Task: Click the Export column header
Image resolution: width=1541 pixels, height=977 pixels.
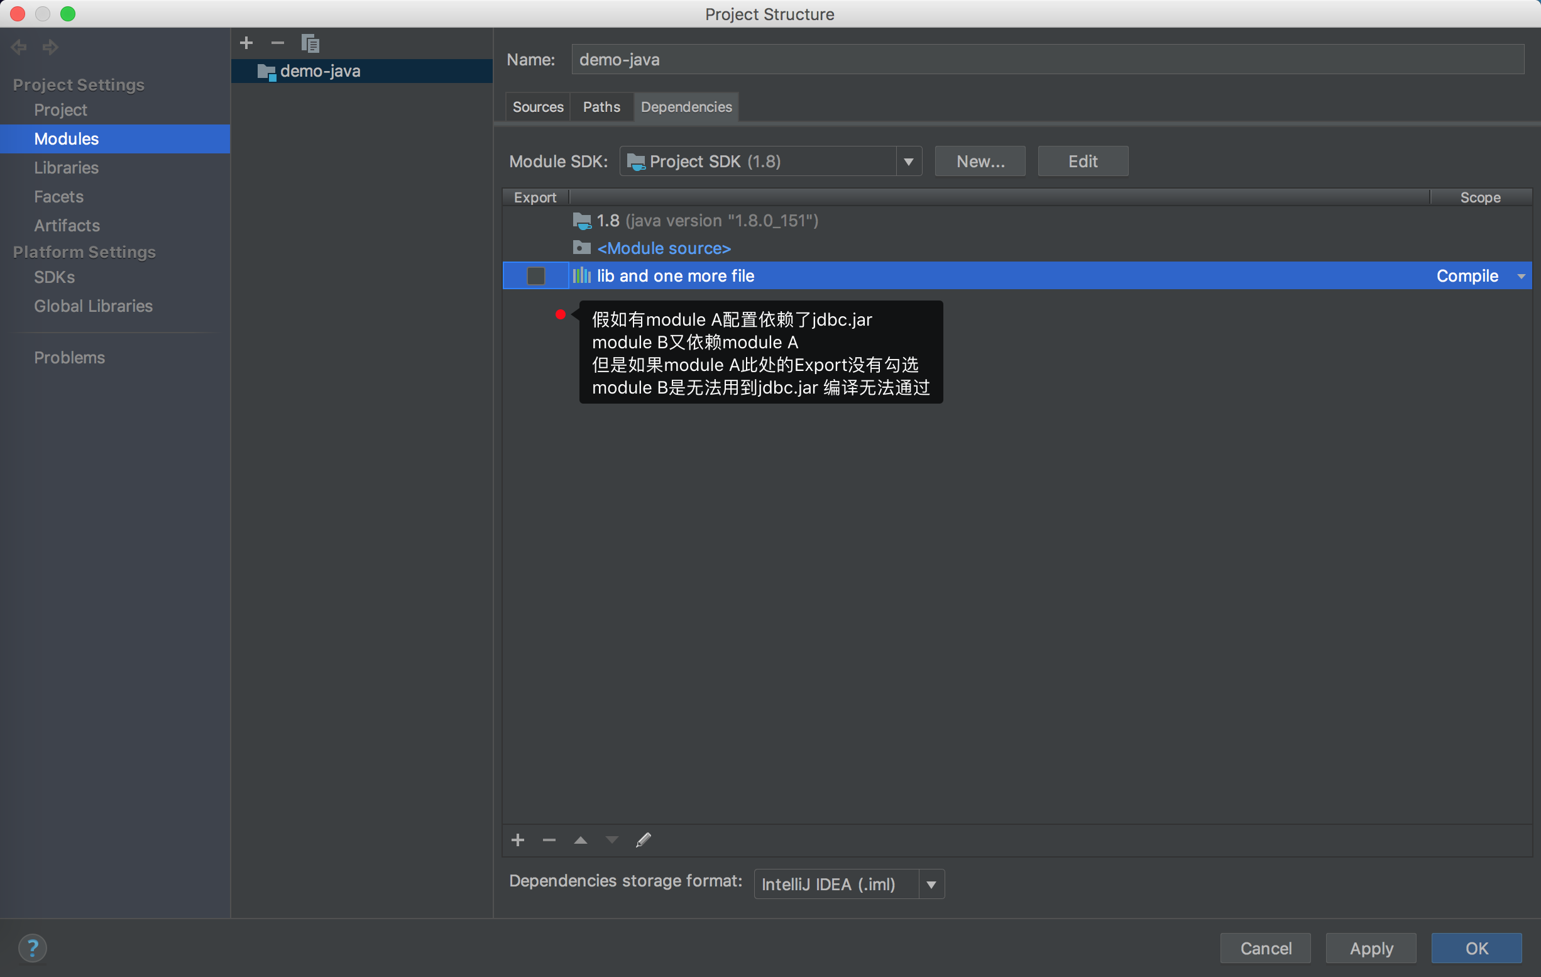Action: [535, 197]
